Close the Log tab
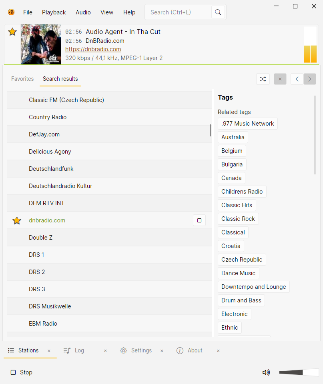Viewport: 323px width, 384px height. click(105, 351)
